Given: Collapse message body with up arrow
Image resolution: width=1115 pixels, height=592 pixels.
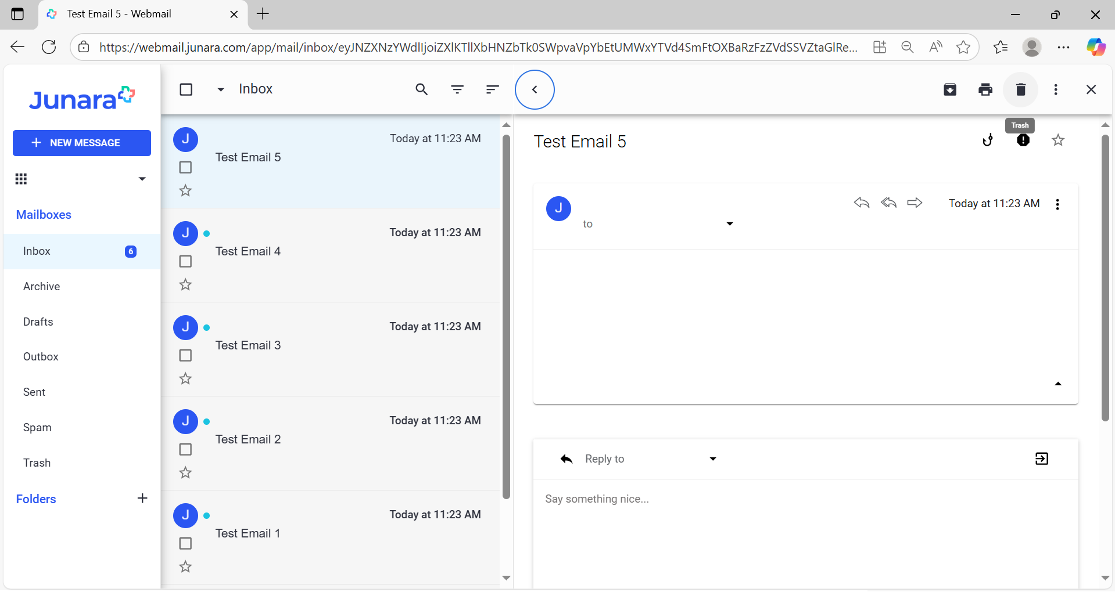Looking at the screenshot, I should click(1058, 384).
